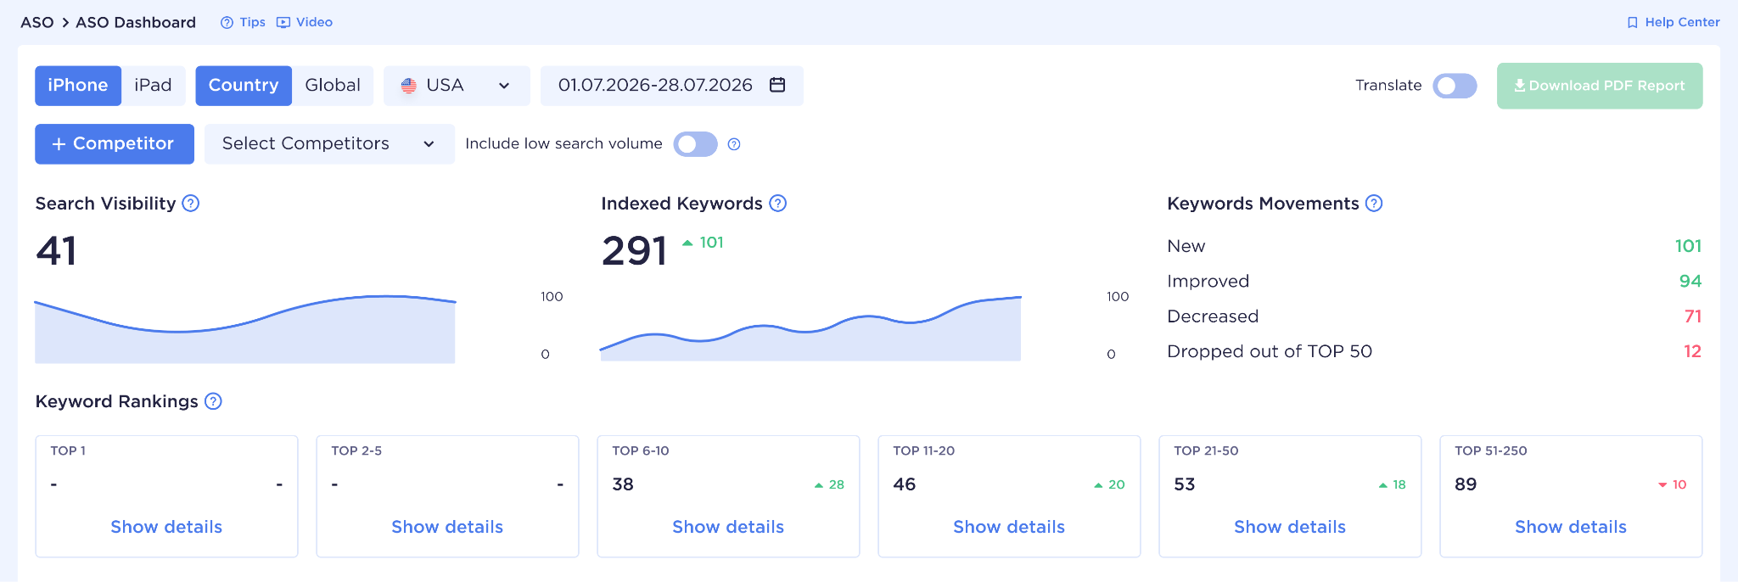The image size is (1738, 582).
Task: Click the Video play icon
Action: click(283, 23)
